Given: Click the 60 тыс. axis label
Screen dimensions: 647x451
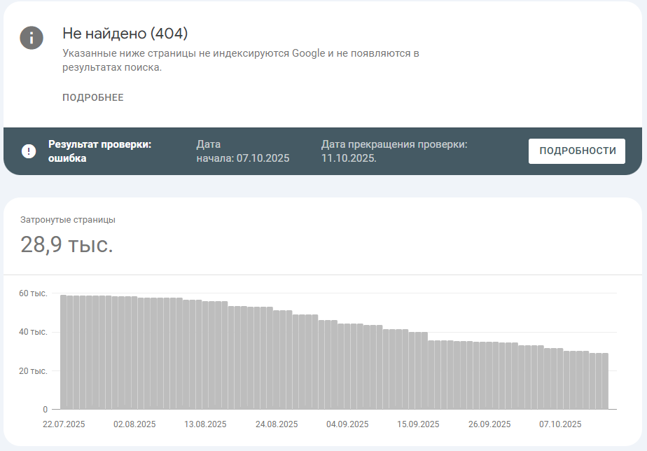Looking at the screenshot, I should 33,293.
